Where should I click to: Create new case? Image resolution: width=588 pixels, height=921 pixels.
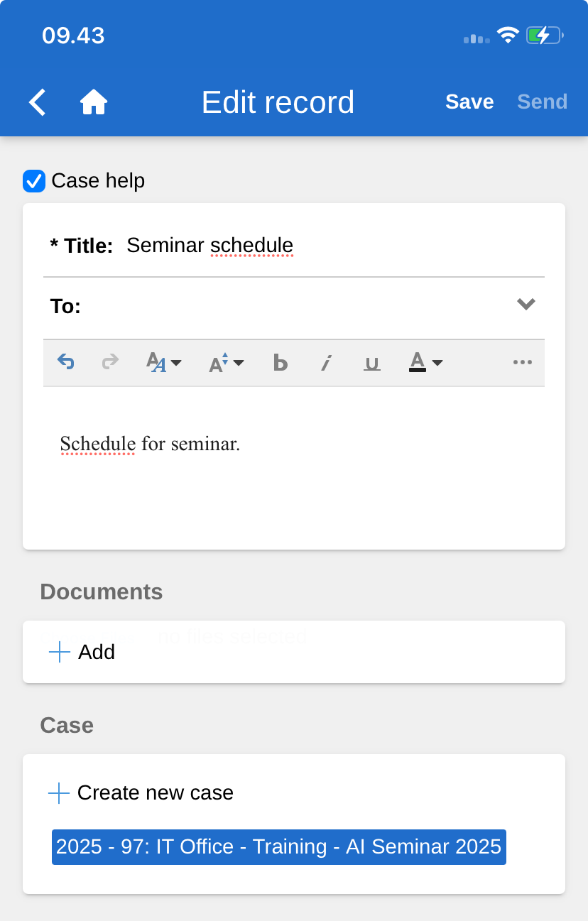click(141, 792)
